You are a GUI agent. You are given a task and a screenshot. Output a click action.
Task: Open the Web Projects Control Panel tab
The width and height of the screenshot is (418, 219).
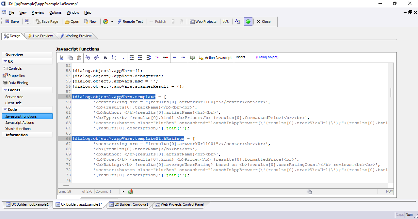pyautogui.click(x=180, y=205)
